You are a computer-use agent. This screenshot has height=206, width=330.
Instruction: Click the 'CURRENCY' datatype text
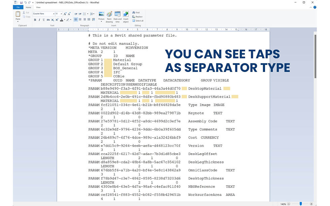[209, 138]
